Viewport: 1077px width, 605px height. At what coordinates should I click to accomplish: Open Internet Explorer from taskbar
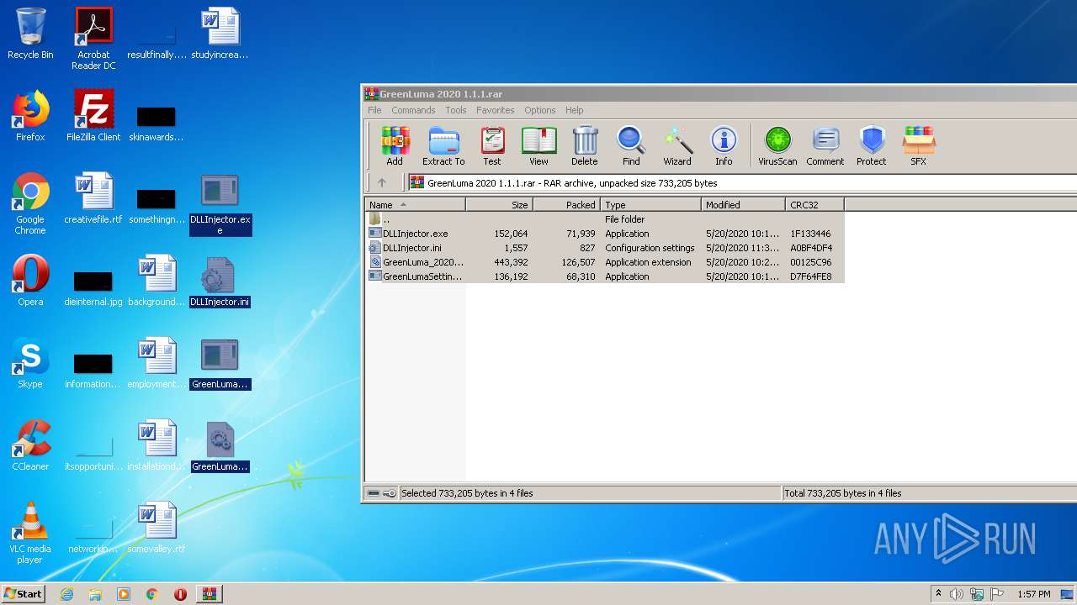click(66, 594)
